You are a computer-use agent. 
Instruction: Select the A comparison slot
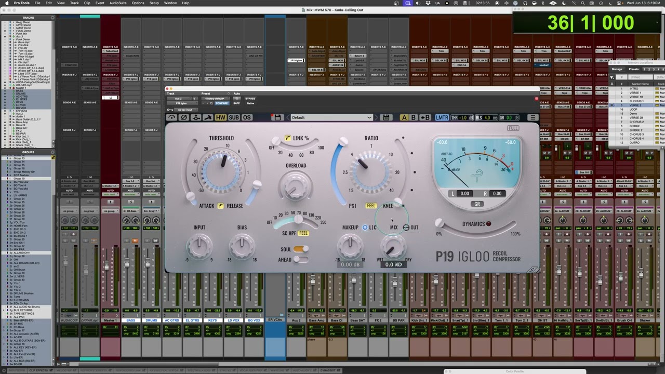coord(404,117)
